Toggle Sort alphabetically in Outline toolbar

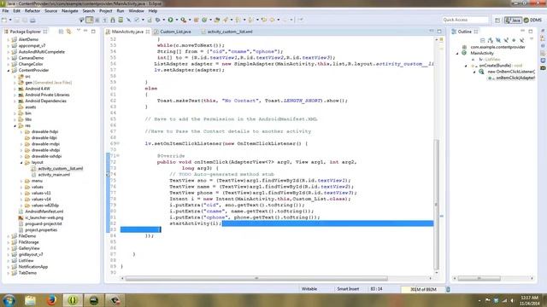491,40
